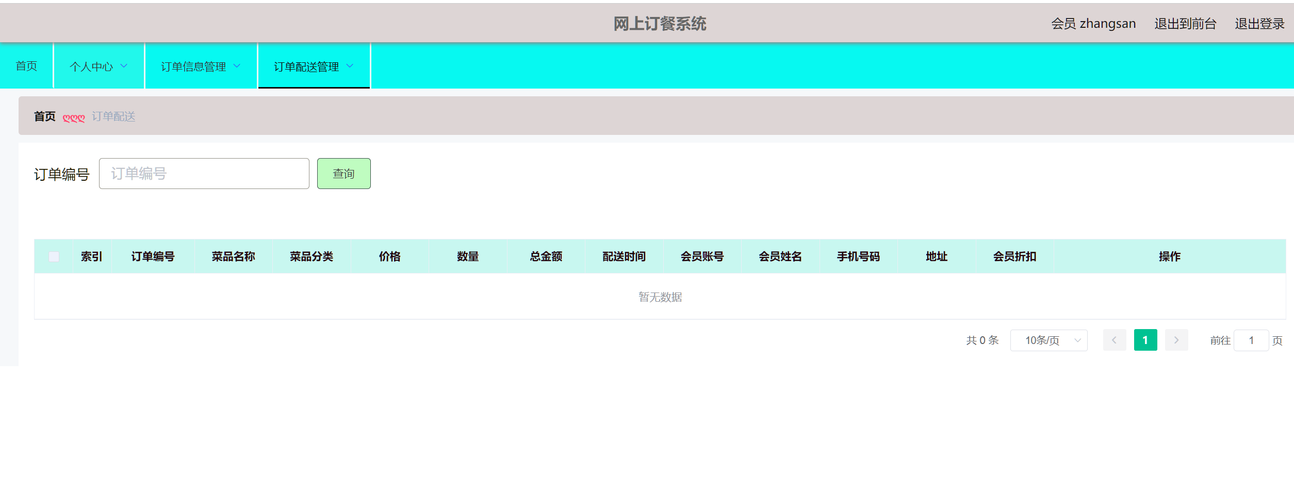The height and width of the screenshot is (481, 1294).
Task: Click the 会员 zhangsan account link
Action: click(x=1093, y=24)
